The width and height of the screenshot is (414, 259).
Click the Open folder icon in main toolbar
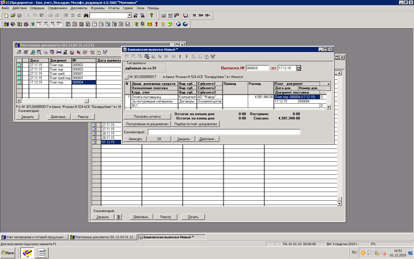tap(13, 15)
